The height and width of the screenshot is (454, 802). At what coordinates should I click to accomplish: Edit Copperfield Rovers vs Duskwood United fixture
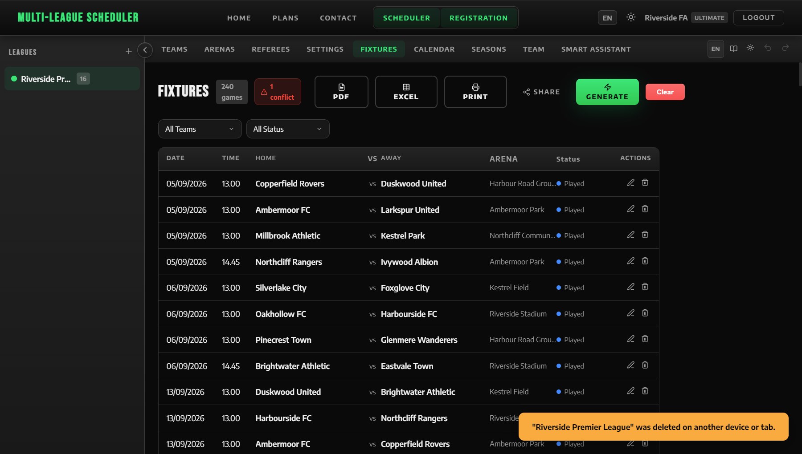click(631, 182)
